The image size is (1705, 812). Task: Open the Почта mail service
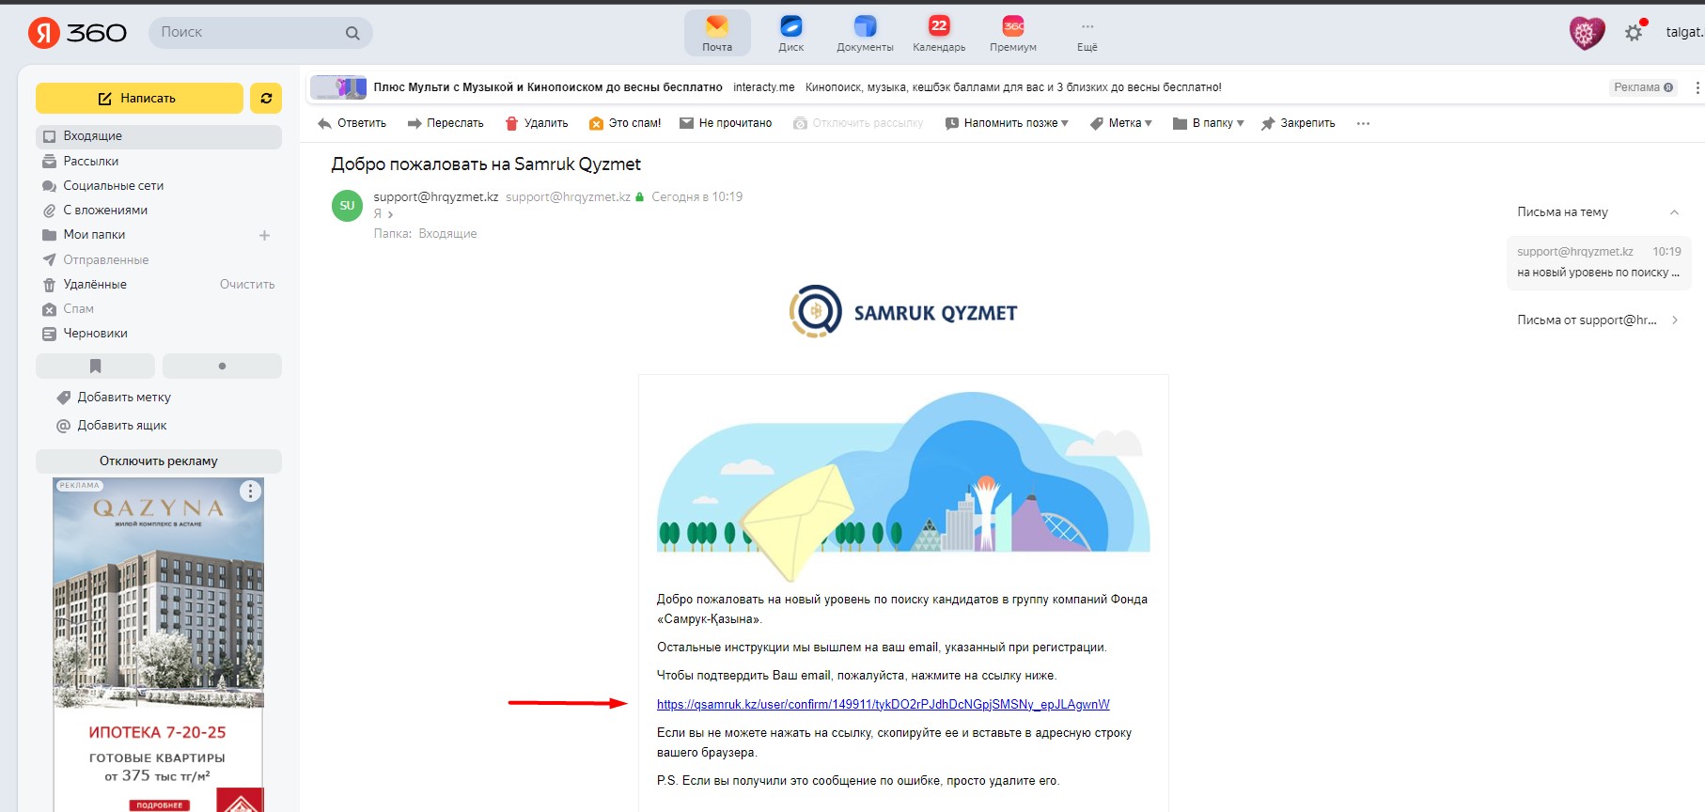(x=717, y=33)
